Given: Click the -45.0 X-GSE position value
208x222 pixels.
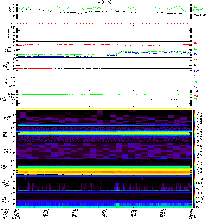Looking at the screenshot, I should click(163, 210).
